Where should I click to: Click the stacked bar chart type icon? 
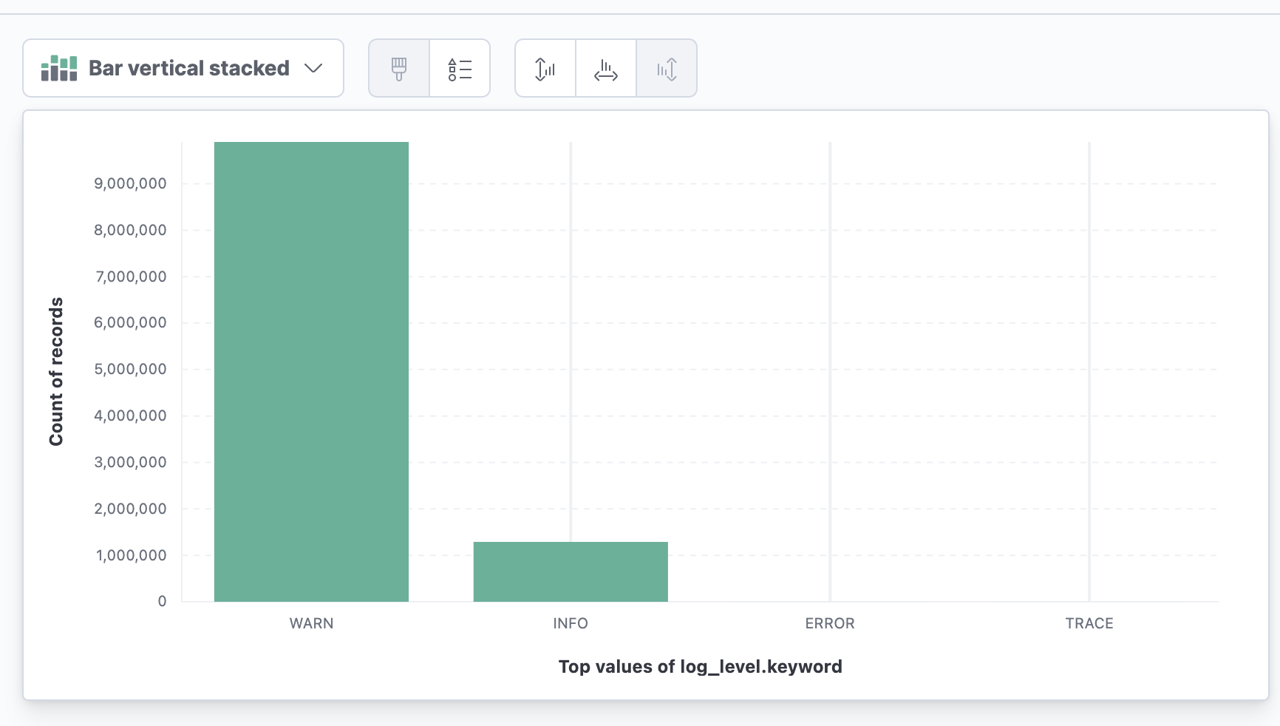click(x=59, y=68)
